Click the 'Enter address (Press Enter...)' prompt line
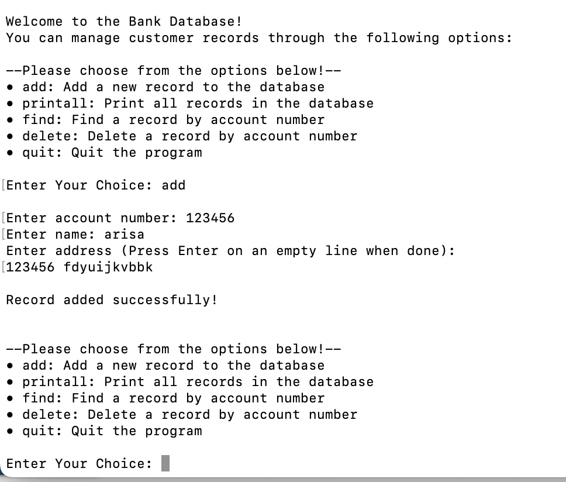 pos(230,251)
